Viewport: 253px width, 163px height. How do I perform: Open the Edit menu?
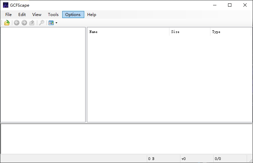pos(22,15)
